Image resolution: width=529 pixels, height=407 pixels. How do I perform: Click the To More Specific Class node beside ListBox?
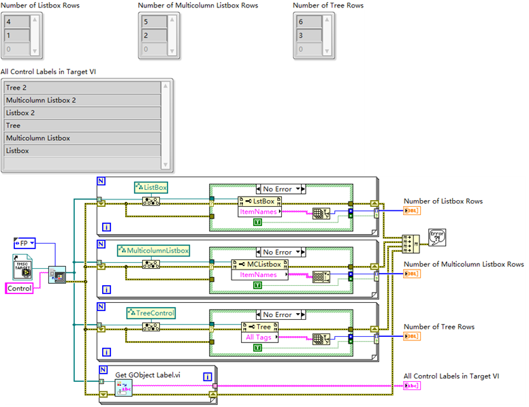point(151,201)
